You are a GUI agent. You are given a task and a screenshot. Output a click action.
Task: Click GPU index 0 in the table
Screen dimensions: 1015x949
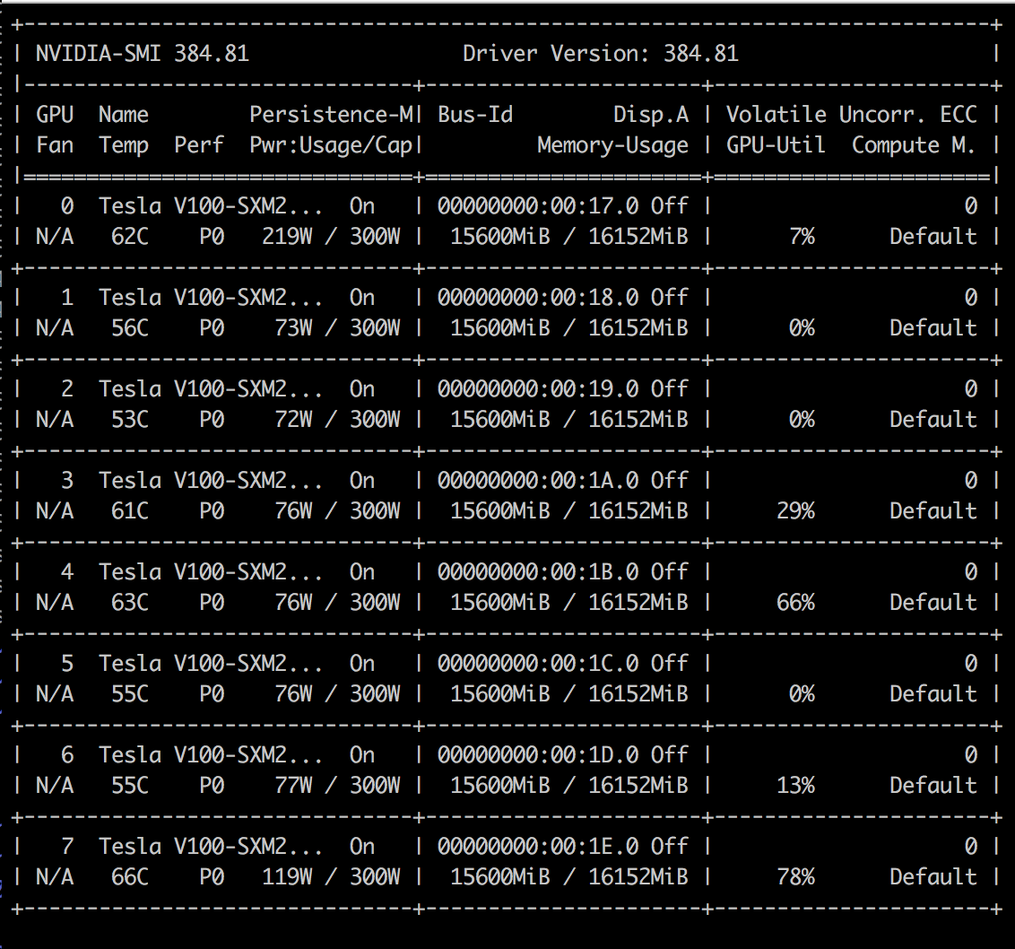click(67, 206)
